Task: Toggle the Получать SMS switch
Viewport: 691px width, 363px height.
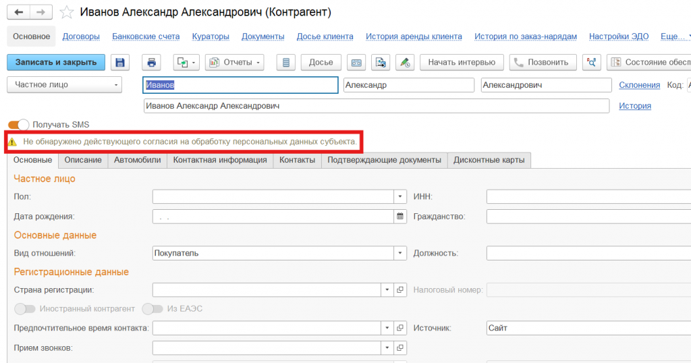Action: coord(19,125)
